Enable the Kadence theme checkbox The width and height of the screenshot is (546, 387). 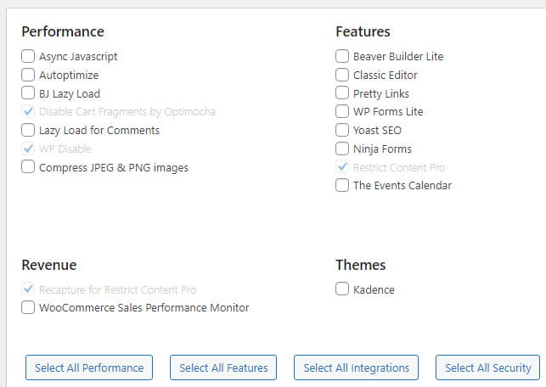pyautogui.click(x=342, y=289)
